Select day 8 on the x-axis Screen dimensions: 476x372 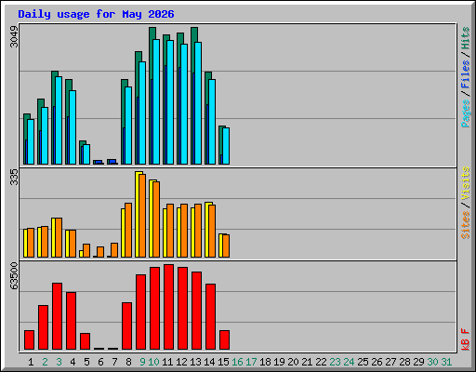pos(128,362)
